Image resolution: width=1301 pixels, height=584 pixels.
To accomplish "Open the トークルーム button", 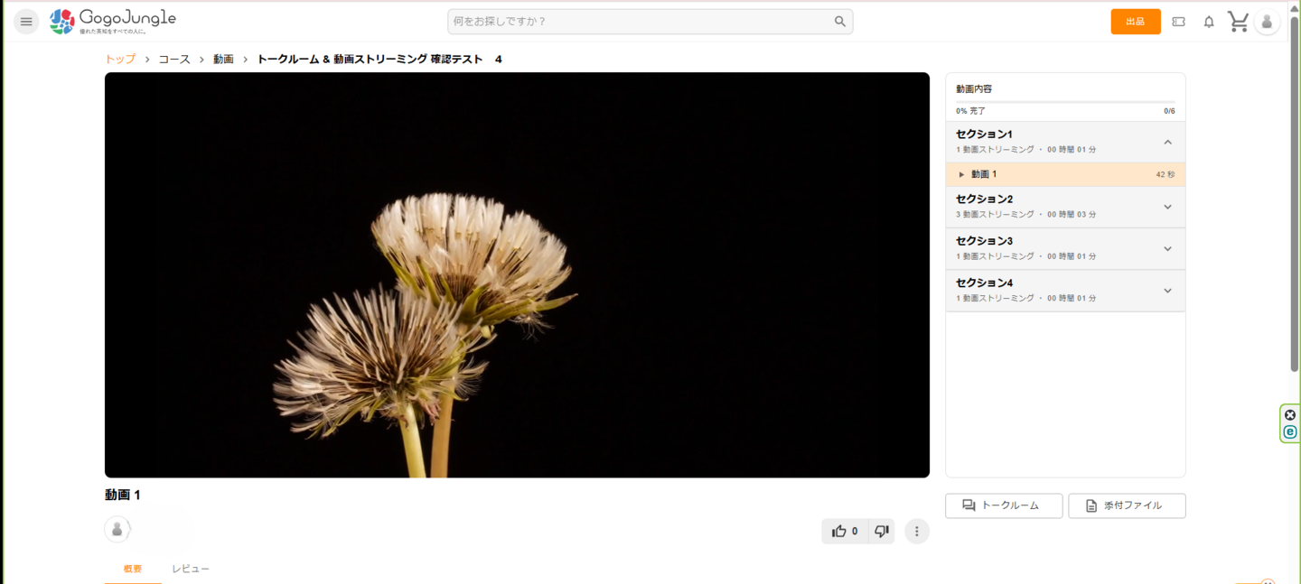I will (x=1004, y=505).
